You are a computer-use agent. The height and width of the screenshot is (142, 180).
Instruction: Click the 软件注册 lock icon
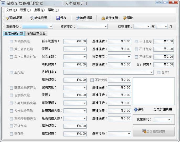point(103,18)
